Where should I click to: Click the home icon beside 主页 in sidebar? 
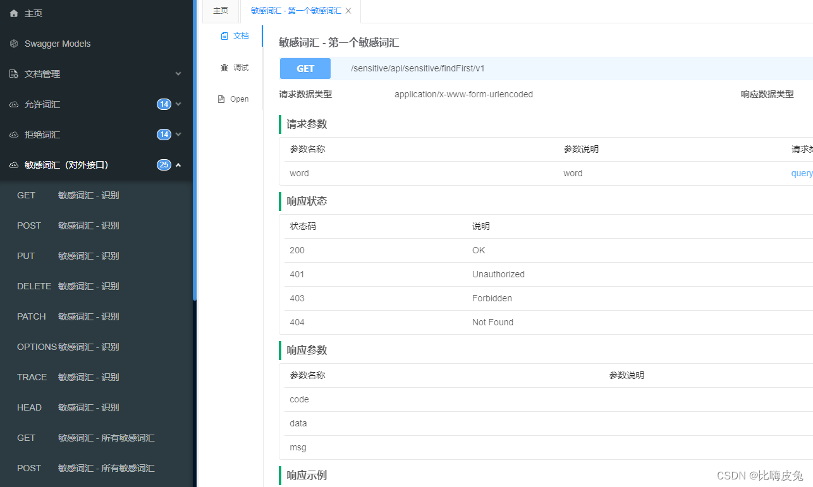click(14, 13)
